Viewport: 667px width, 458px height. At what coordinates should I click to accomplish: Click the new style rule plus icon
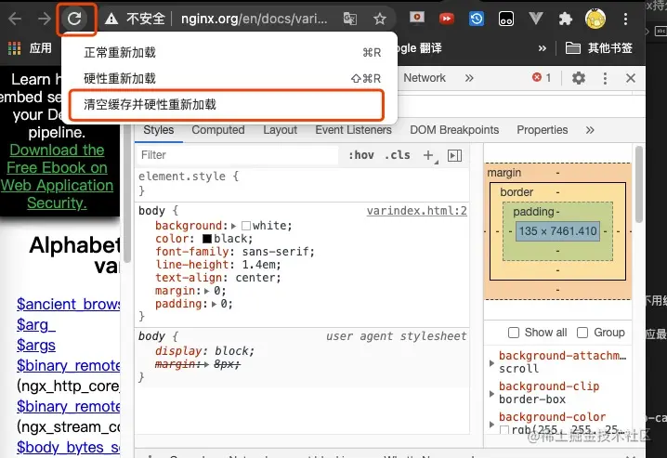(x=429, y=155)
